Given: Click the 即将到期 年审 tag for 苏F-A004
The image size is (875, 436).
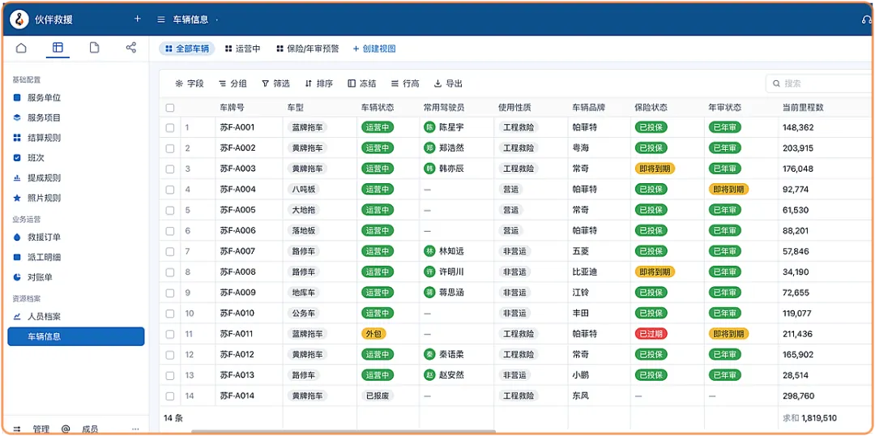Looking at the screenshot, I should pos(729,190).
